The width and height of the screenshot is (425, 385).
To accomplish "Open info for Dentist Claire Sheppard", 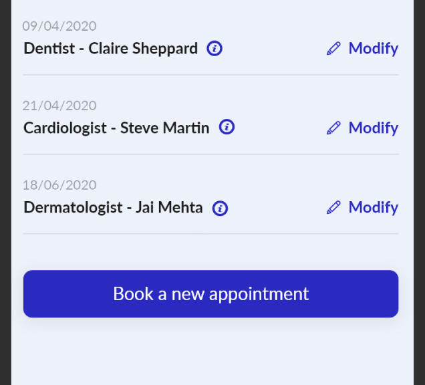I will pyautogui.click(x=215, y=49).
